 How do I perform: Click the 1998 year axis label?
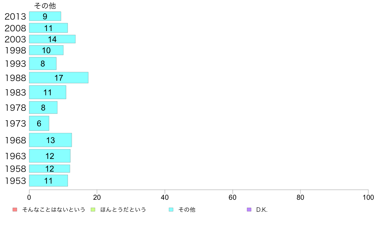(15, 50)
